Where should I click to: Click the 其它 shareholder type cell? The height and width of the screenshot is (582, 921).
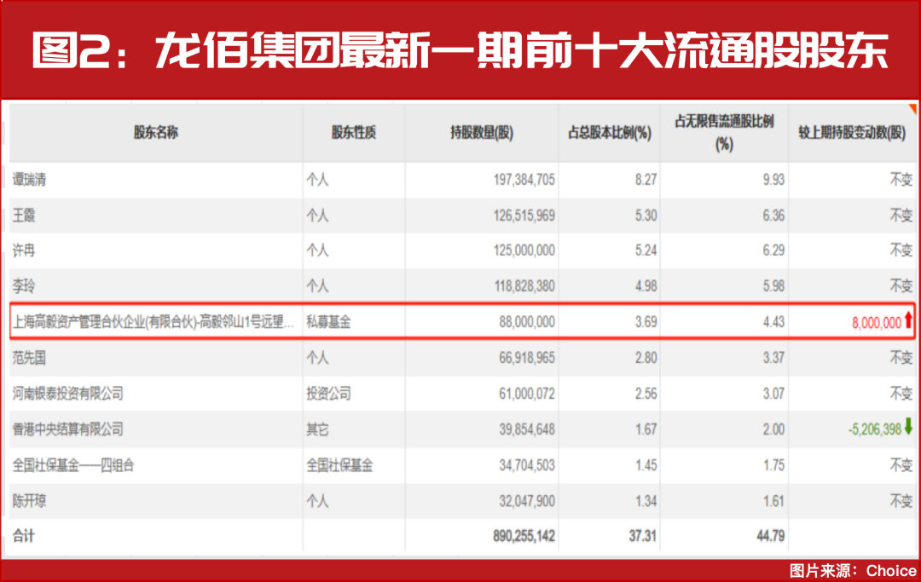tap(318, 429)
